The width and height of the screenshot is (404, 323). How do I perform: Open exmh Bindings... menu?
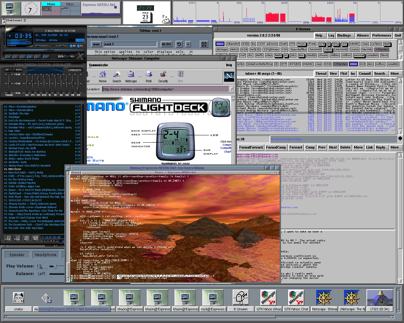coord(345,35)
